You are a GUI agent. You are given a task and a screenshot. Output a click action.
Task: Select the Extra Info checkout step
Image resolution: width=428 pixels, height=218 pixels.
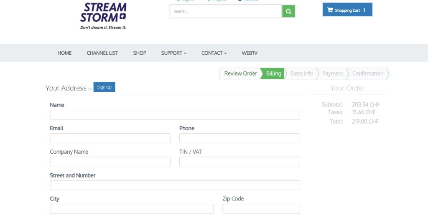[x=301, y=74]
